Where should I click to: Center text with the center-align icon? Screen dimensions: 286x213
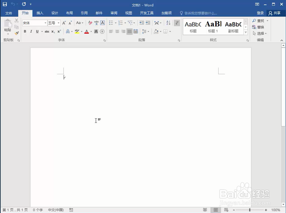(x=117, y=32)
